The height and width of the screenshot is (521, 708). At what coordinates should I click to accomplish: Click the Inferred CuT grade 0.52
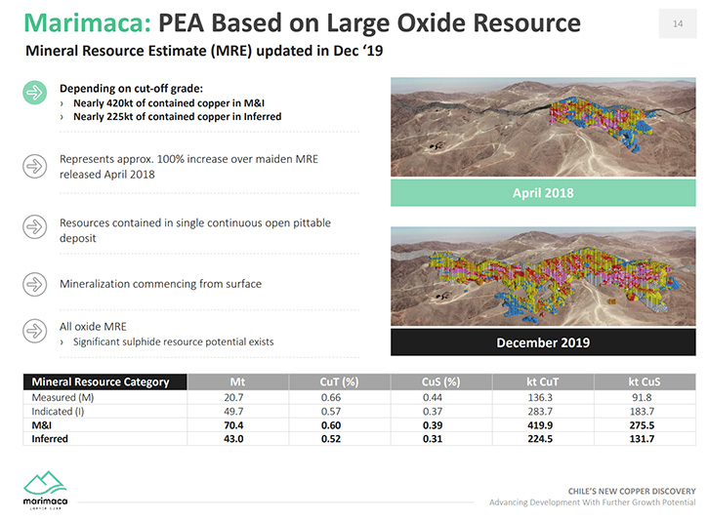[331, 439]
